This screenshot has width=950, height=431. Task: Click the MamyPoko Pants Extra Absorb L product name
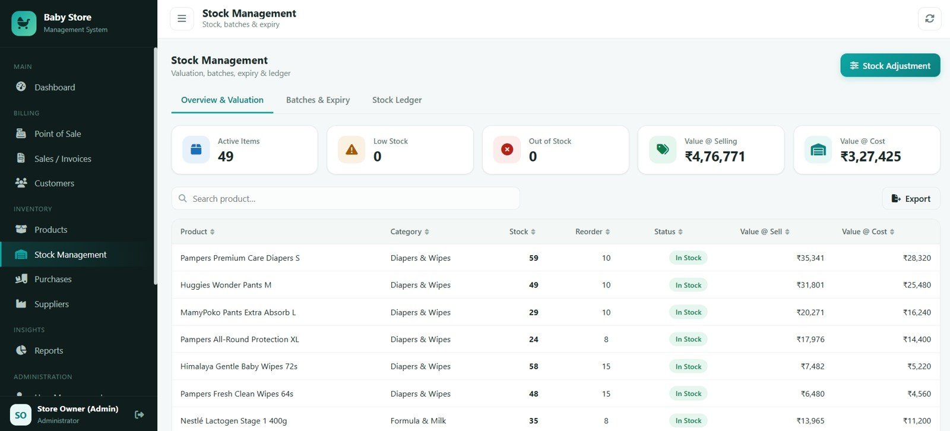(238, 312)
